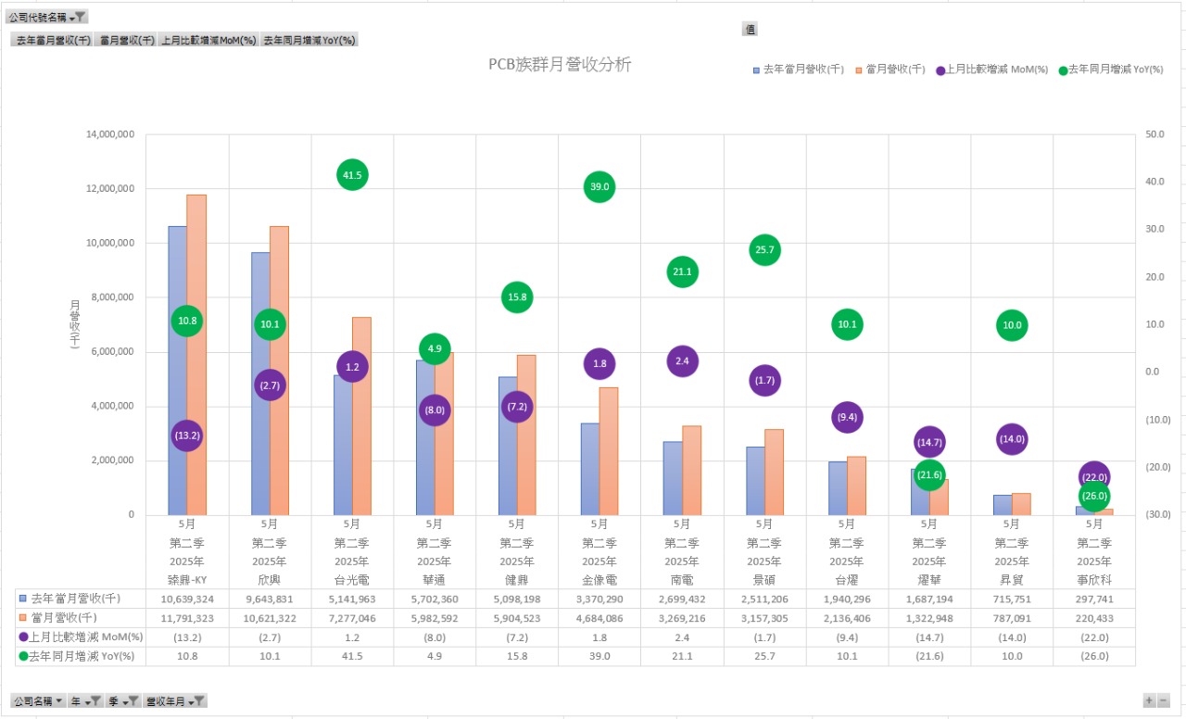Select the green 39.0 bubble for 金像電
The height and width of the screenshot is (719, 1186).
tap(599, 187)
